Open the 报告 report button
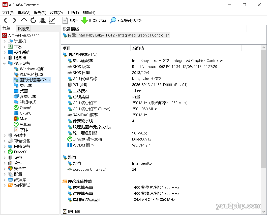 coord(70,20)
